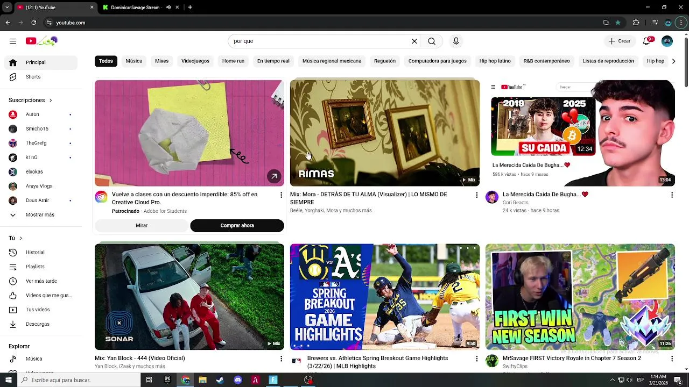This screenshot has width=689, height=387.
Task: Show more category chips with right arrow
Action: click(x=673, y=61)
